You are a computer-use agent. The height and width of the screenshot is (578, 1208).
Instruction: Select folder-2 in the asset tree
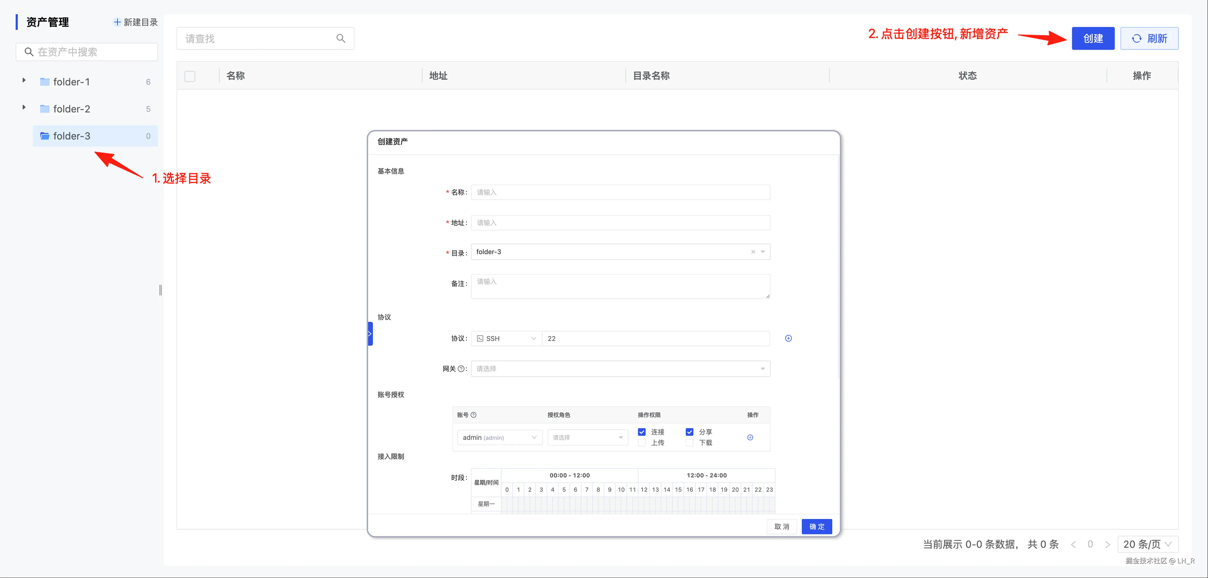72,109
